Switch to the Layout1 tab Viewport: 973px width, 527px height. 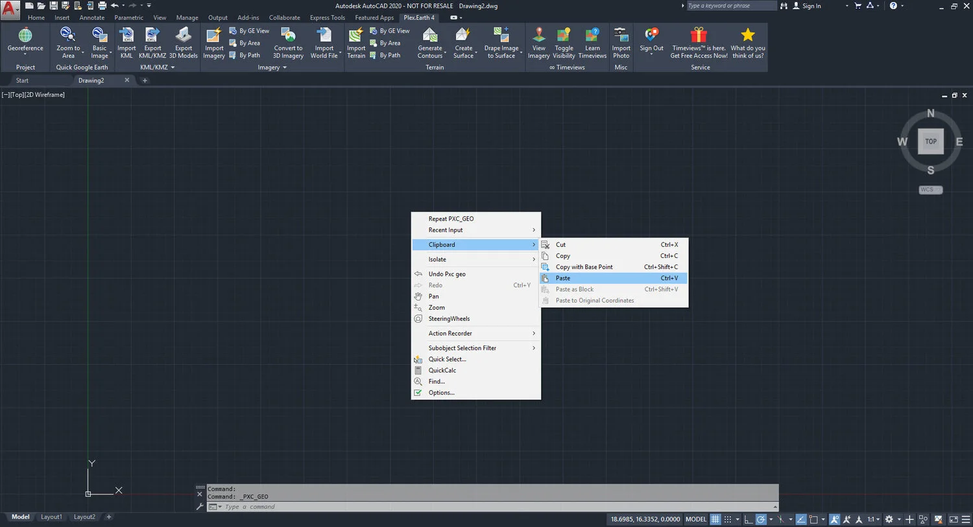pyautogui.click(x=51, y=517)
